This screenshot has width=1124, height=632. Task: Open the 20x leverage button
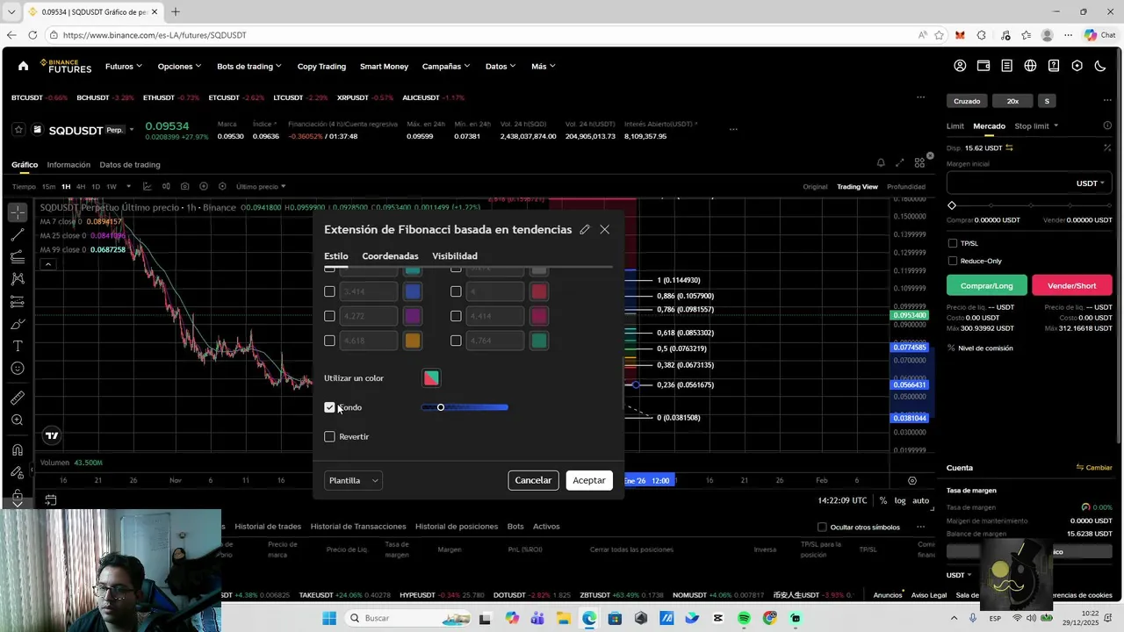tap(1012, 101)
